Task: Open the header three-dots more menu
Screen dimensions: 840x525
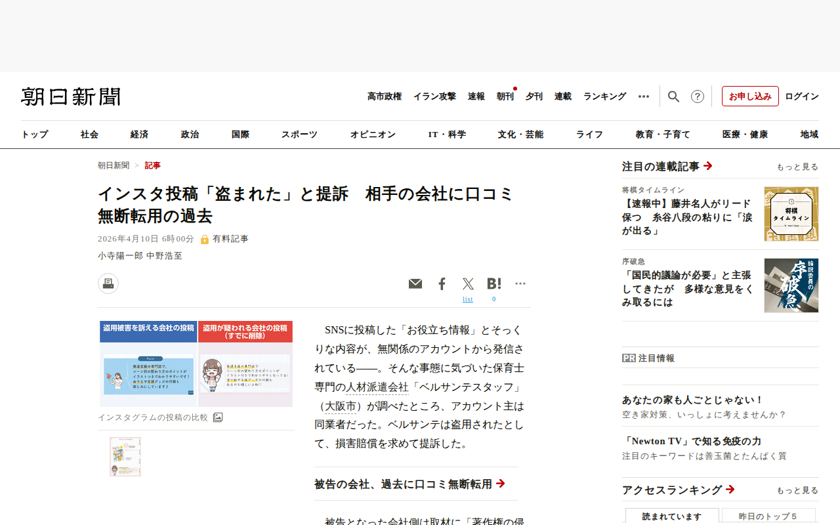Action: coord(644,96)
